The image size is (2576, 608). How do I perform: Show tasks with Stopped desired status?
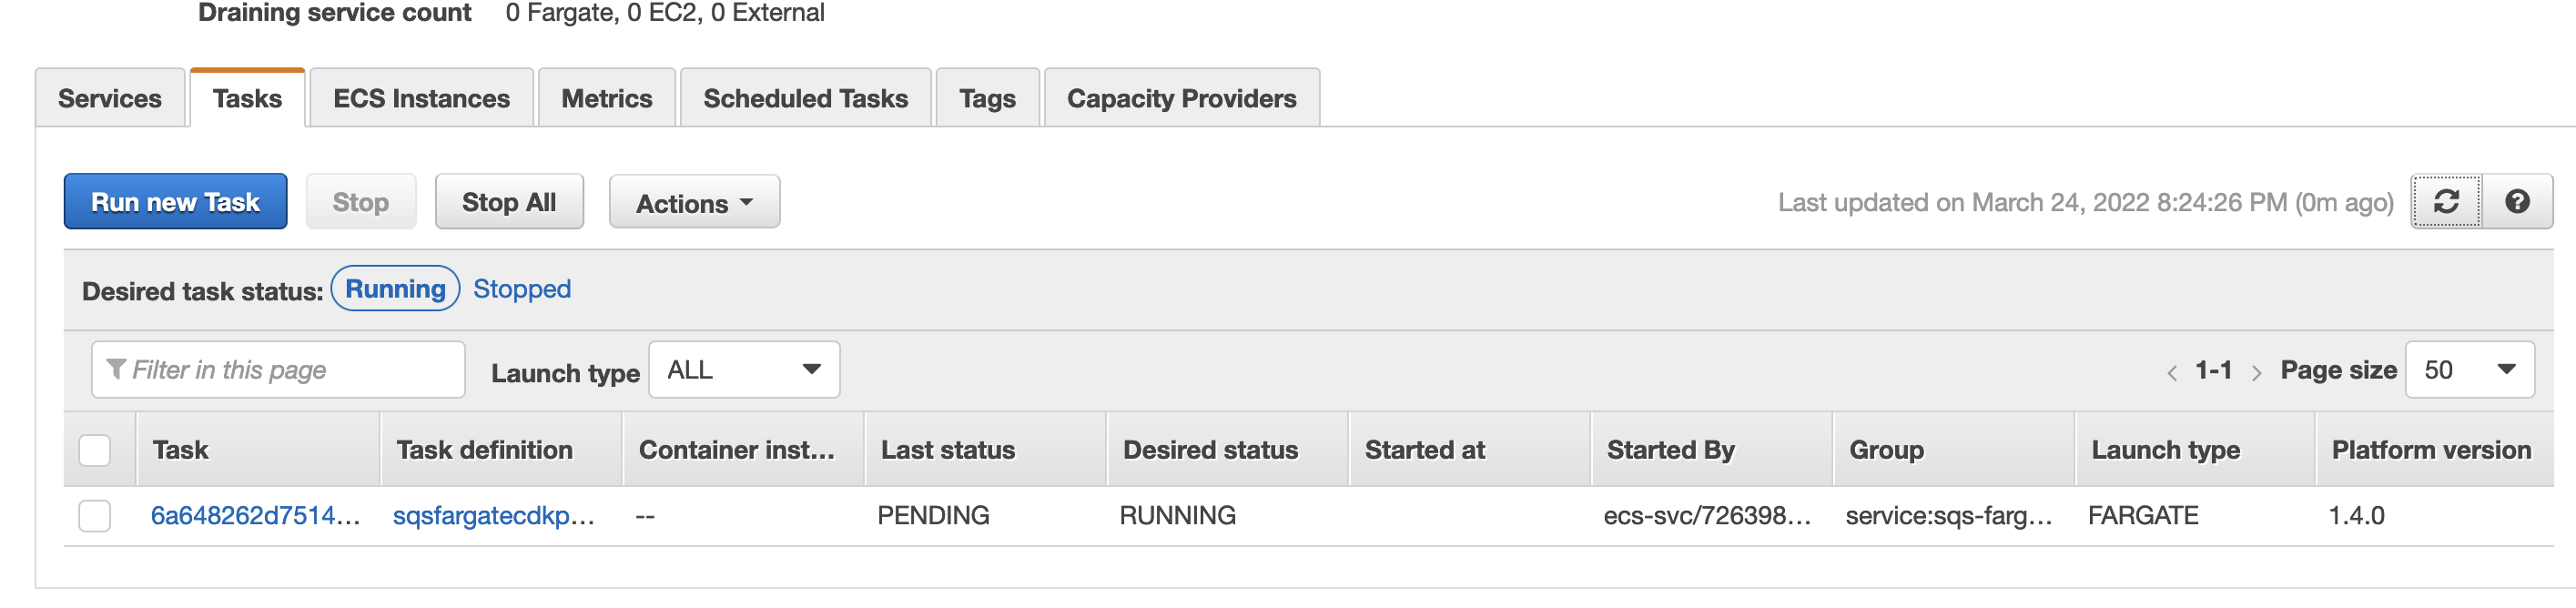522,289
